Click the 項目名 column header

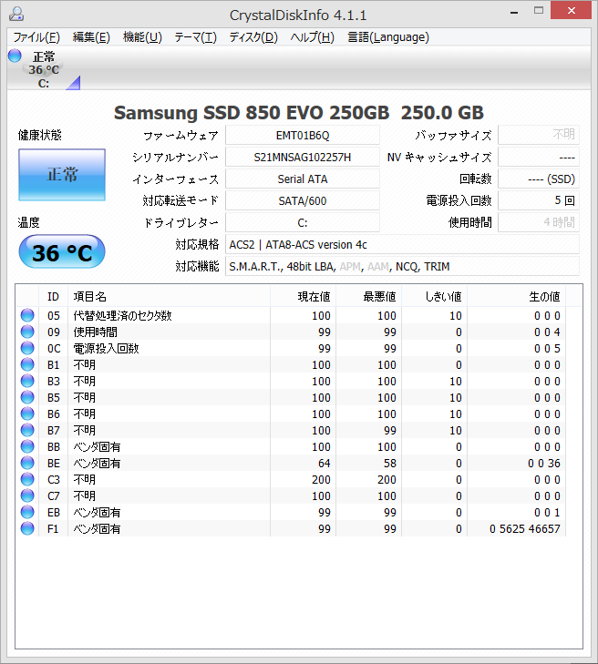click(x=170, y=296)
